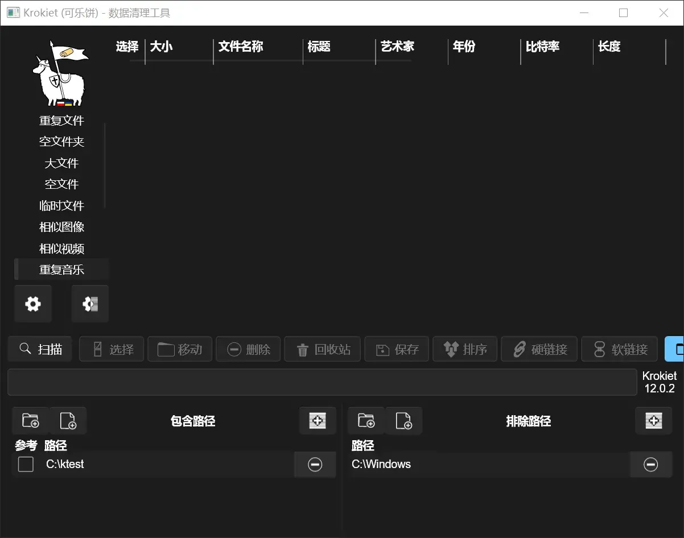Image resolution: width=684 pixels, height=538 pixels.
Task: Select the 相似图像 tool
Action: click(61, 227)
